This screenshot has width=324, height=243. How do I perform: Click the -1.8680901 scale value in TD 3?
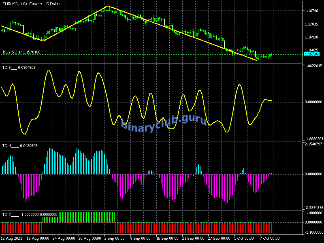click(x=313, y=138)
